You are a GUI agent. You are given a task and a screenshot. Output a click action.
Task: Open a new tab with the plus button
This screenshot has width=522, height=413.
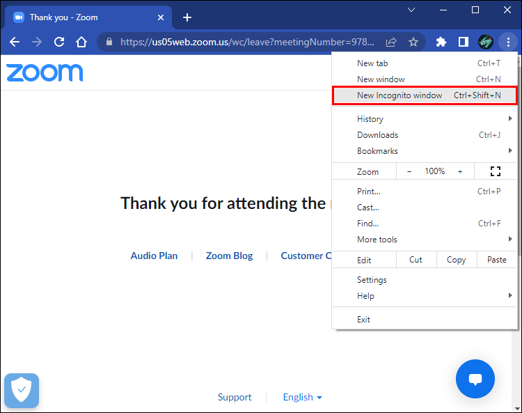[x=187, y=17]
